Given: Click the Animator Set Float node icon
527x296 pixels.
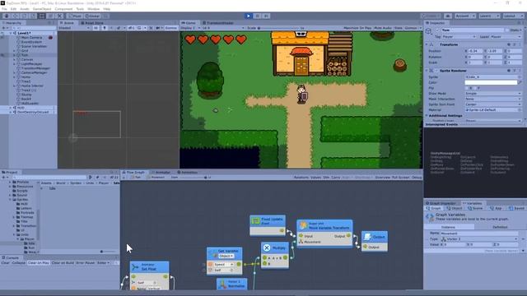Looking at the screenshot, I should [x=136, y=266].
